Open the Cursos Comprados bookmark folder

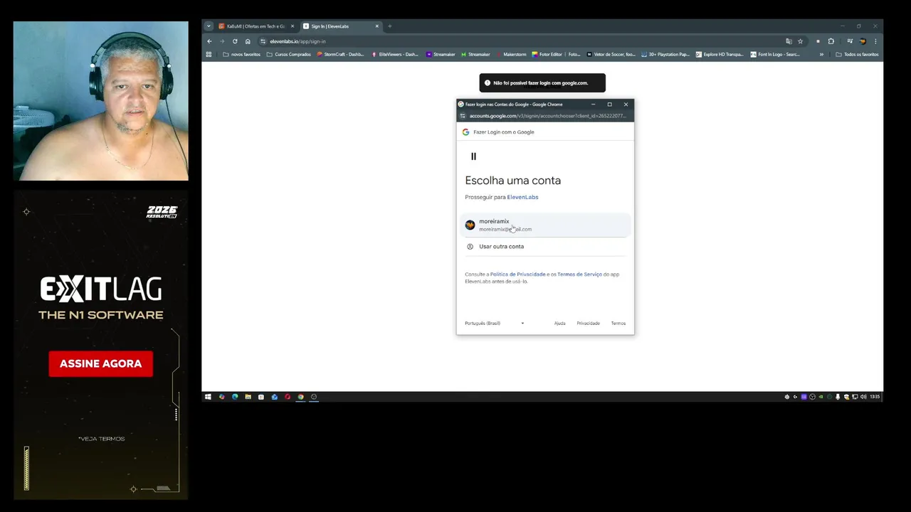point(289,54)
